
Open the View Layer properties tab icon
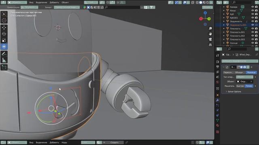click(218, 72)
